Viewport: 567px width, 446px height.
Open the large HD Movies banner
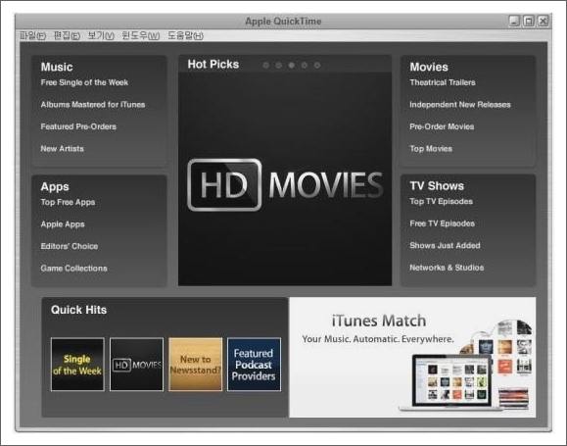(x=285, y=178)
